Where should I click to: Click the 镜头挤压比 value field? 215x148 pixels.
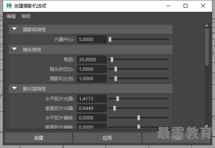pos(92,69)
